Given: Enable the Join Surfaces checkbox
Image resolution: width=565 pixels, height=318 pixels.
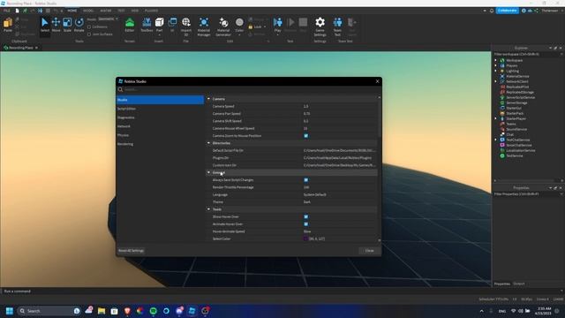Looking at the screenshot, I should click(x=89, y=34).
